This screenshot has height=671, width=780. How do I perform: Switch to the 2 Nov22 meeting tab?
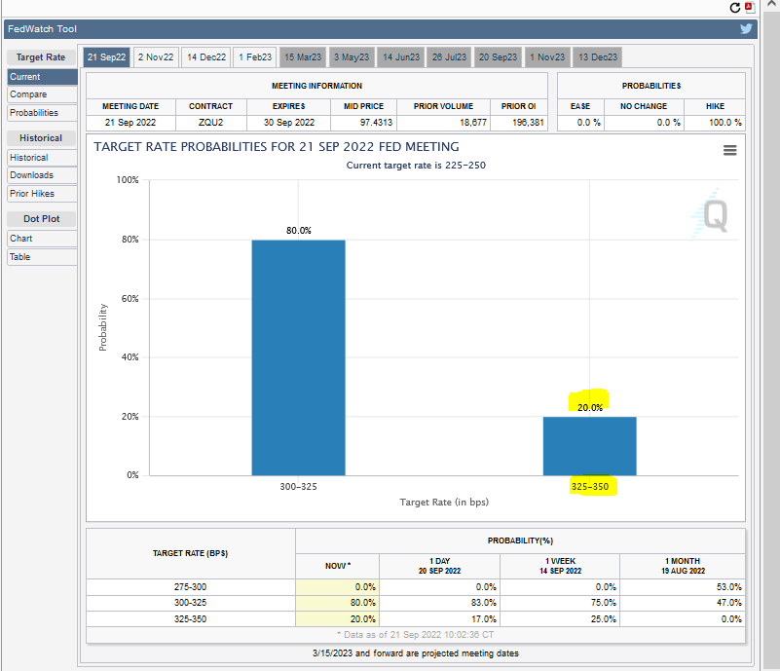click(x=156, y=57)
